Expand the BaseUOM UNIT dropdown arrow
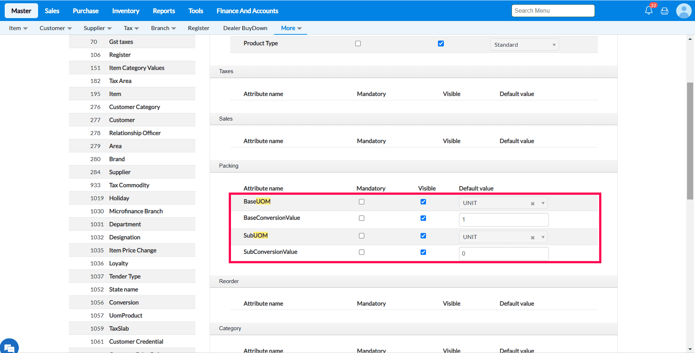This screenshot has width=695, height=353. pos(543,203)
